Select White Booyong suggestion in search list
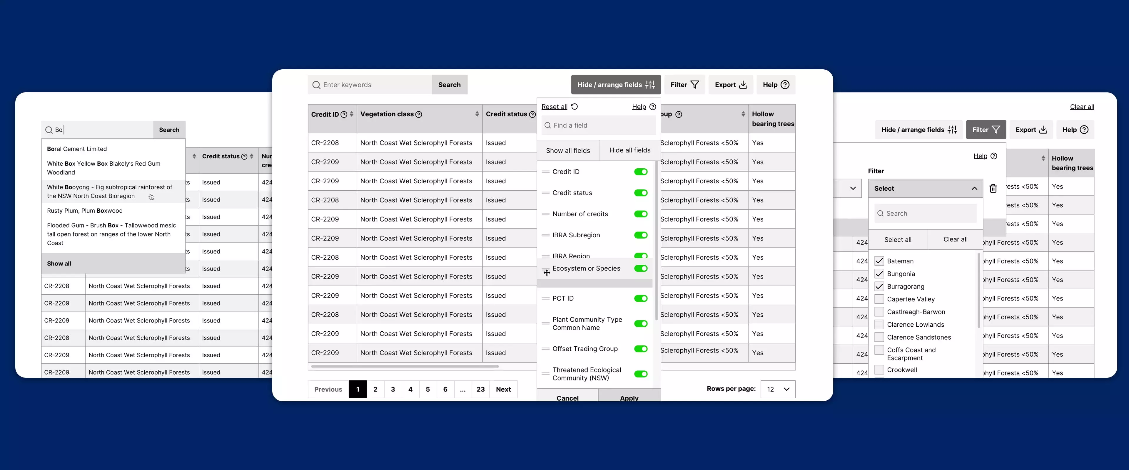The width and height of the screenshot is (1129, 470). (x=113, y=192)
